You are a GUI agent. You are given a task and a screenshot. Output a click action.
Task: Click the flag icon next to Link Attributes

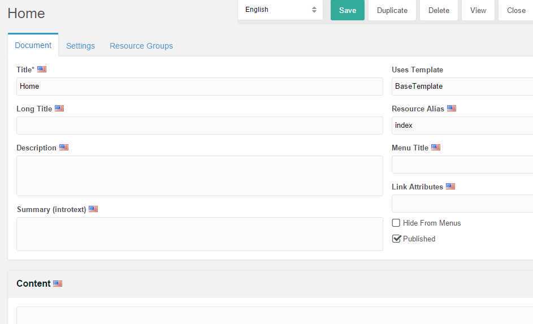[450, 186]
